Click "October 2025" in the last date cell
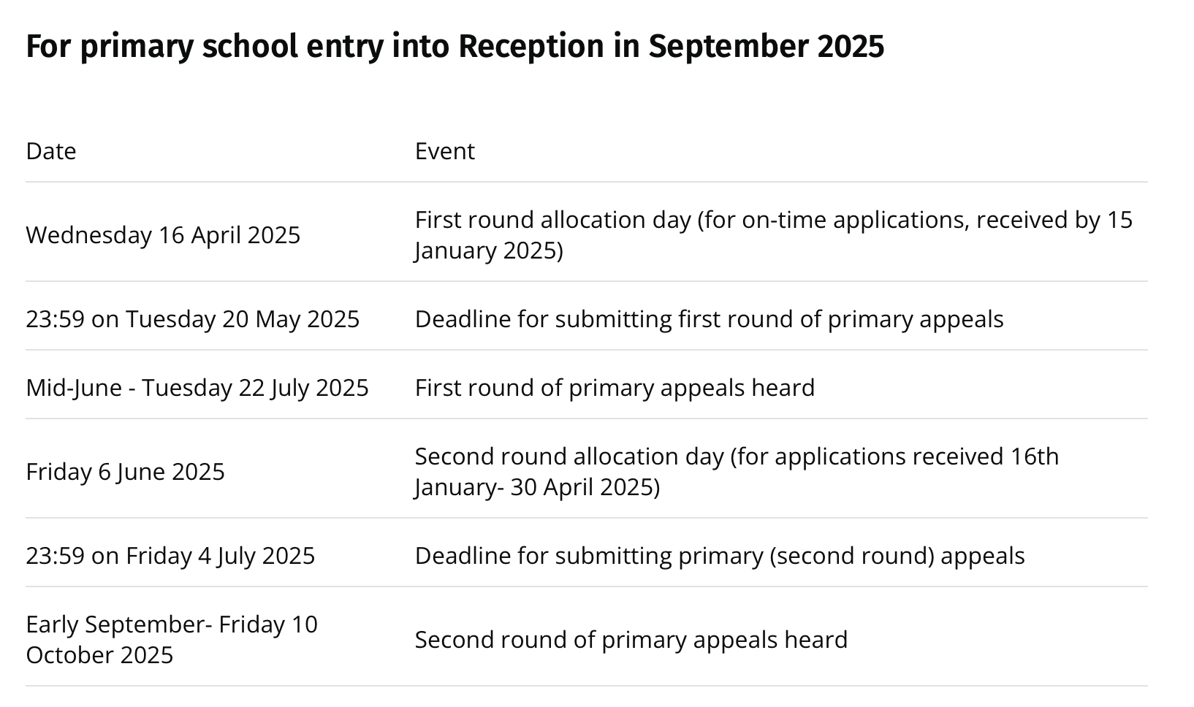 pyautogui.click(x=99, y=654)
